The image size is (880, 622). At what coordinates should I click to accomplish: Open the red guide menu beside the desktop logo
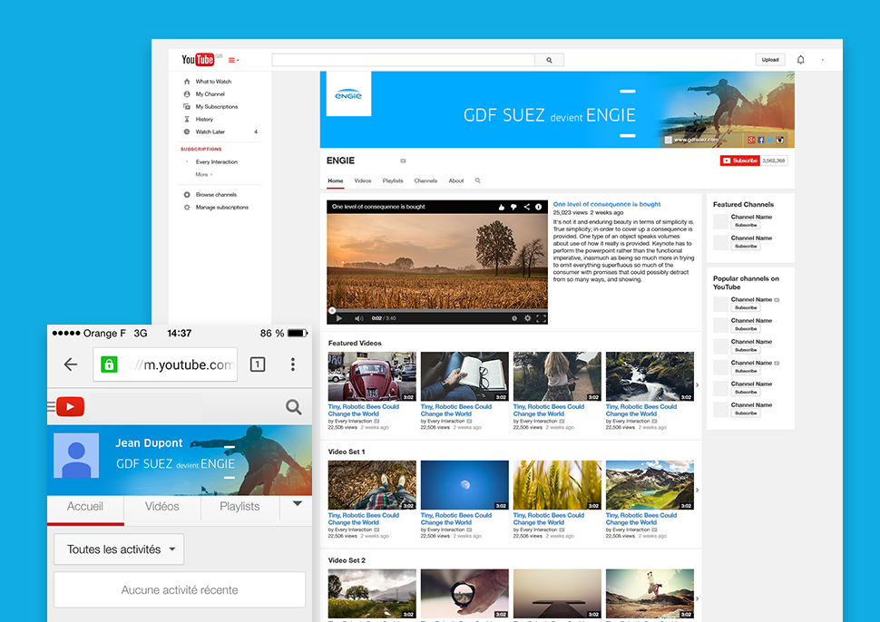pos(233,60)
